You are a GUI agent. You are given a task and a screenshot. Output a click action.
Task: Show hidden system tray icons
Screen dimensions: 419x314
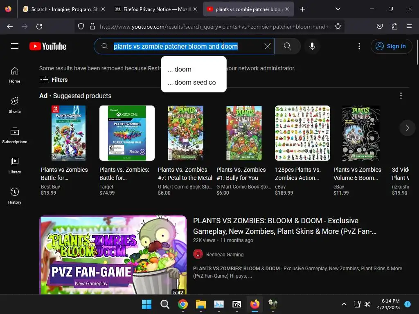click(344, 304)
